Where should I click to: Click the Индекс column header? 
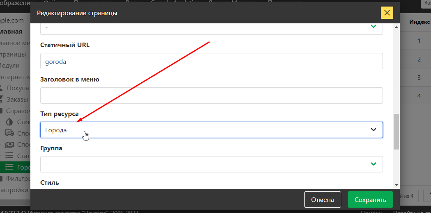[420, 22]
